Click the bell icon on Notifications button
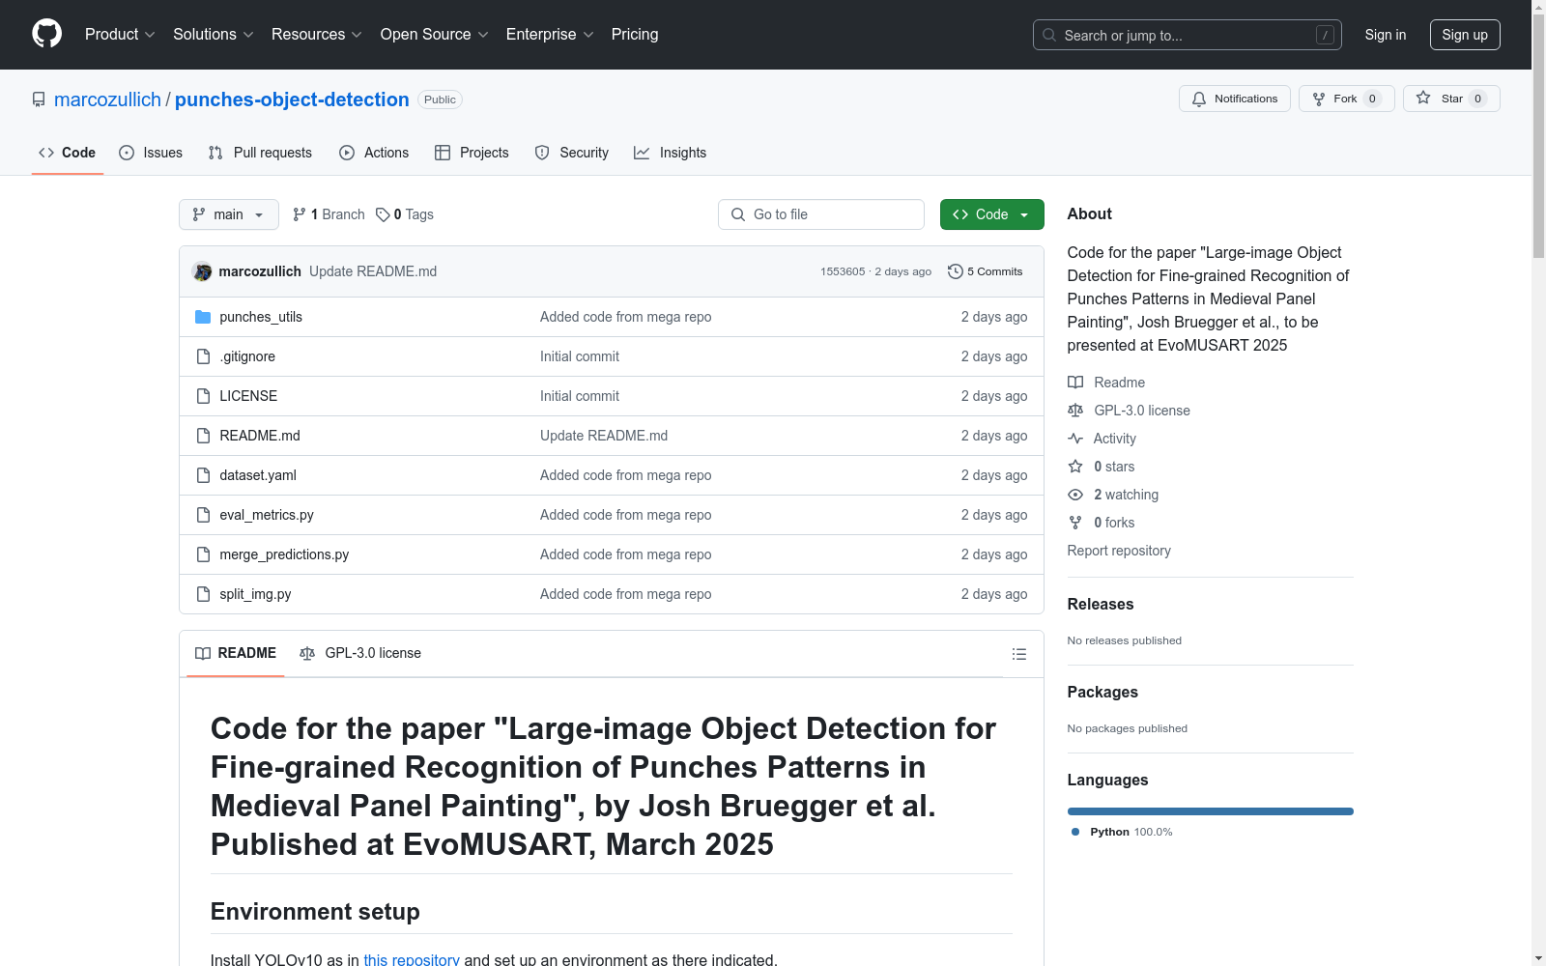Screen dimensions: 1546x966 tap(1199, 99)
